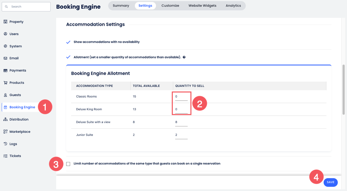Toggle the Allotment checkbox off
This screenshot has height=191, width=347.
(68, 57)
